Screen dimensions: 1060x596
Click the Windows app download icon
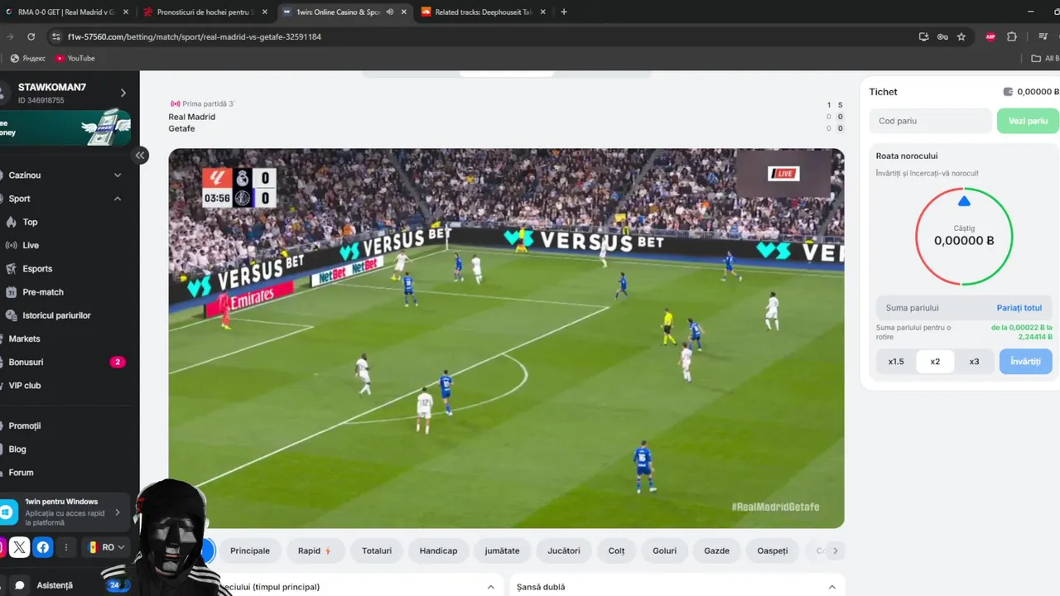[x=7, y=512]
